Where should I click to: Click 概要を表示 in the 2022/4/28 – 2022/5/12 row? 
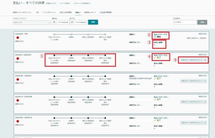[x=203, y=118]
